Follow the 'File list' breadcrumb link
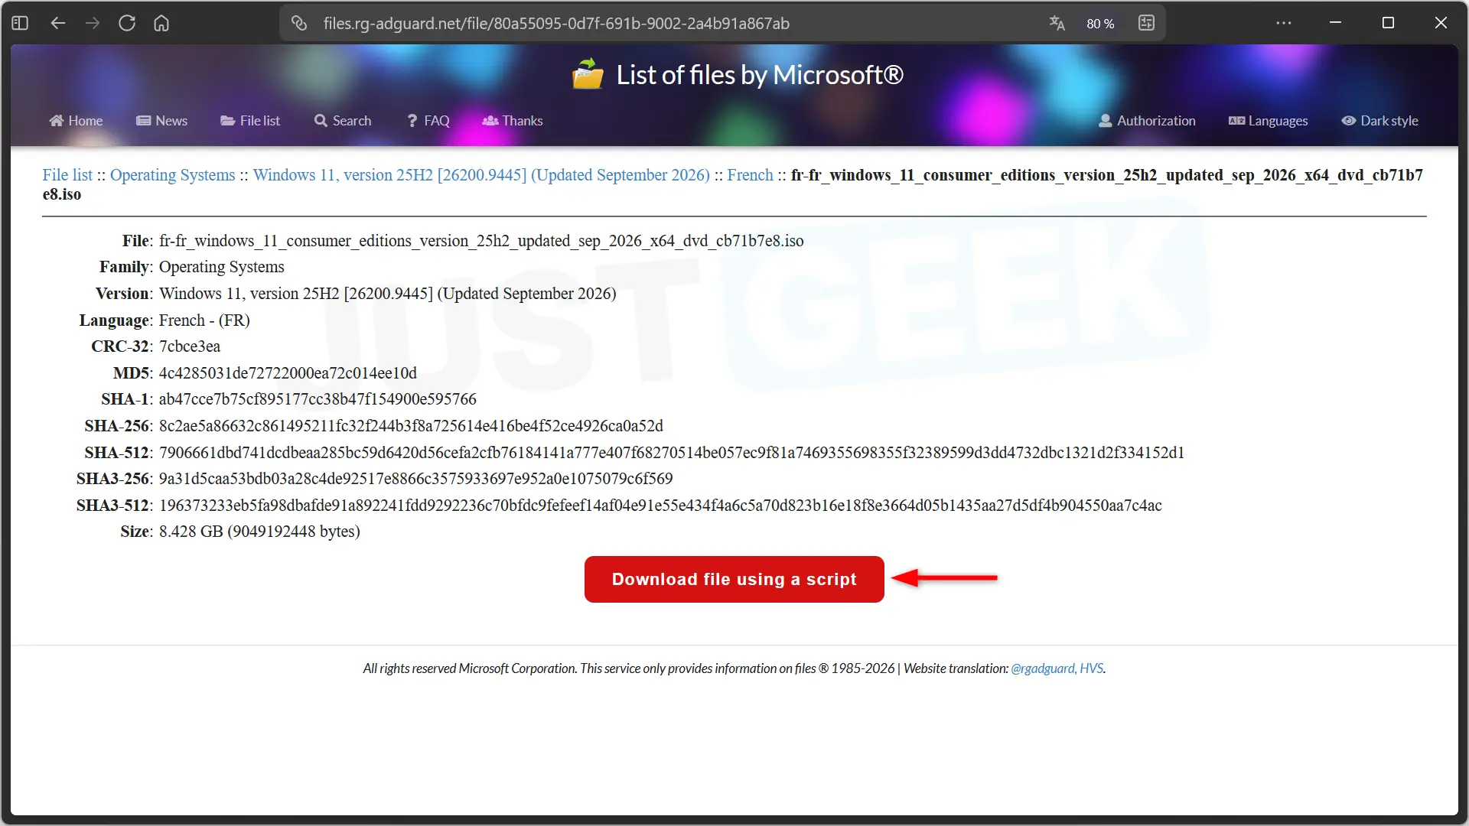The width and height of the screenshot is (1469, 826). tap(67, 175)
